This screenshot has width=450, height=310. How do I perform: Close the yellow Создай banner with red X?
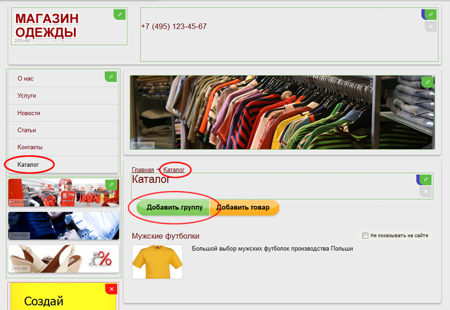click(112, 289)
